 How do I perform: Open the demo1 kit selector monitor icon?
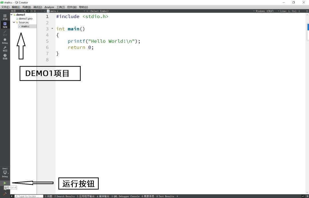pyautogui.click(x=5, y=172)
